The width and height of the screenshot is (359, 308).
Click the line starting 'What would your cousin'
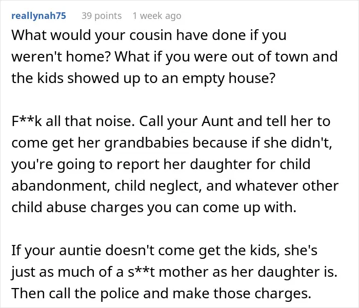point(149,35)
